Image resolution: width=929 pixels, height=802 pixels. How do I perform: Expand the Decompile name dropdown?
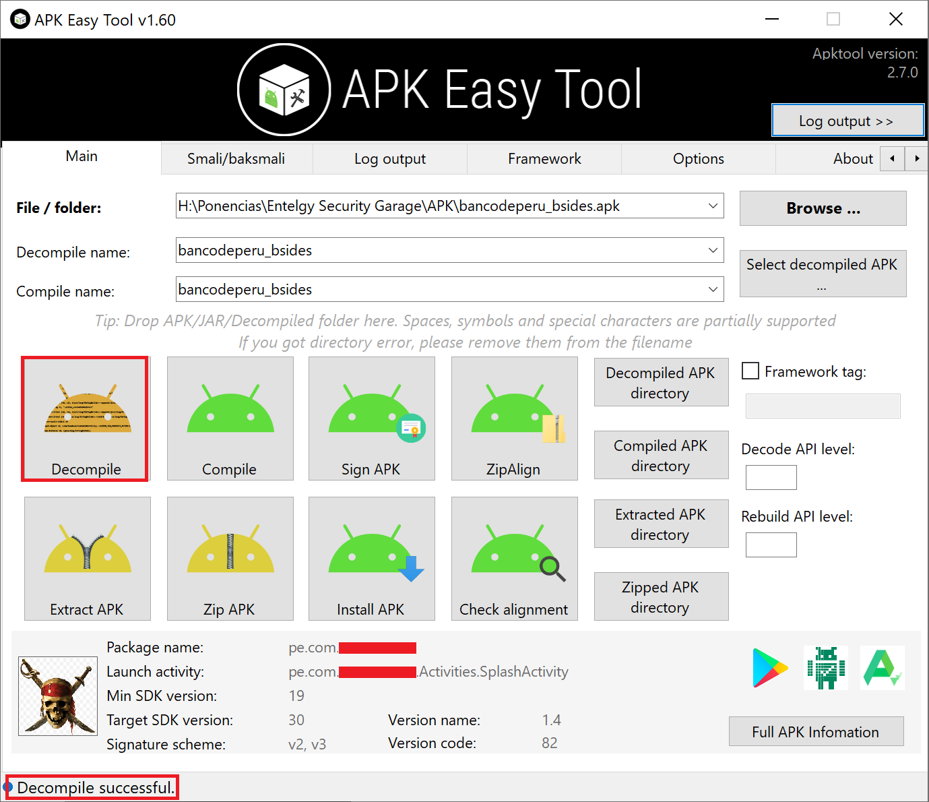[x=713, y=250]
